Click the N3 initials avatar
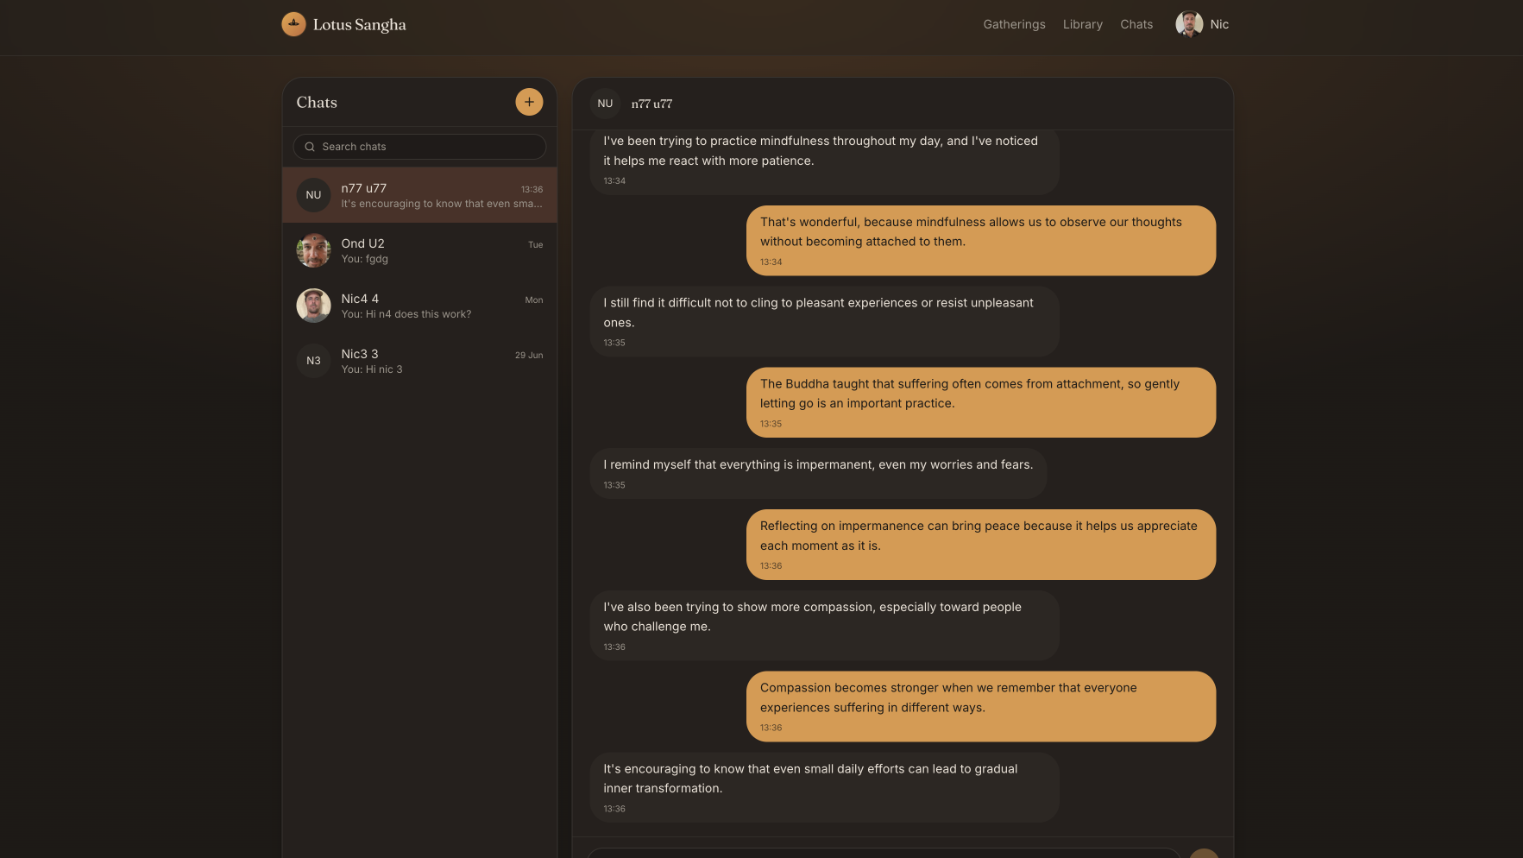The width and height of the screenshot is (1523, 858). pyautogui.click(x=313, y=361)
